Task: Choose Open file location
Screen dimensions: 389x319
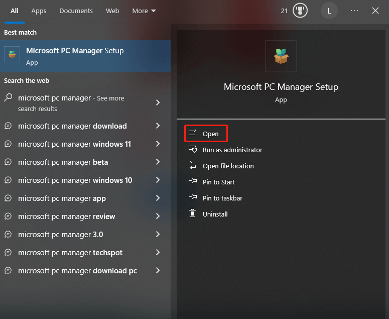Action: pyautogui.click(x=228, y=166)
